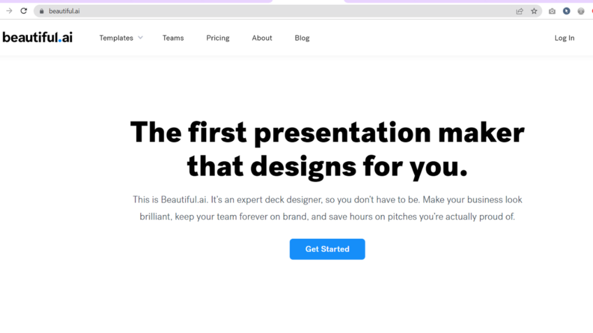Screen dimensions: 593x333
Task: Click the camera extension icon
Action: [552, 12]
